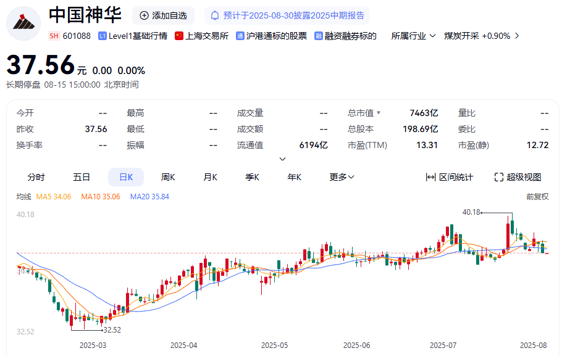This screenshot has width=562, height=356.
Task: Switch to 周K chart tab
Action: (x=168, y=177)
